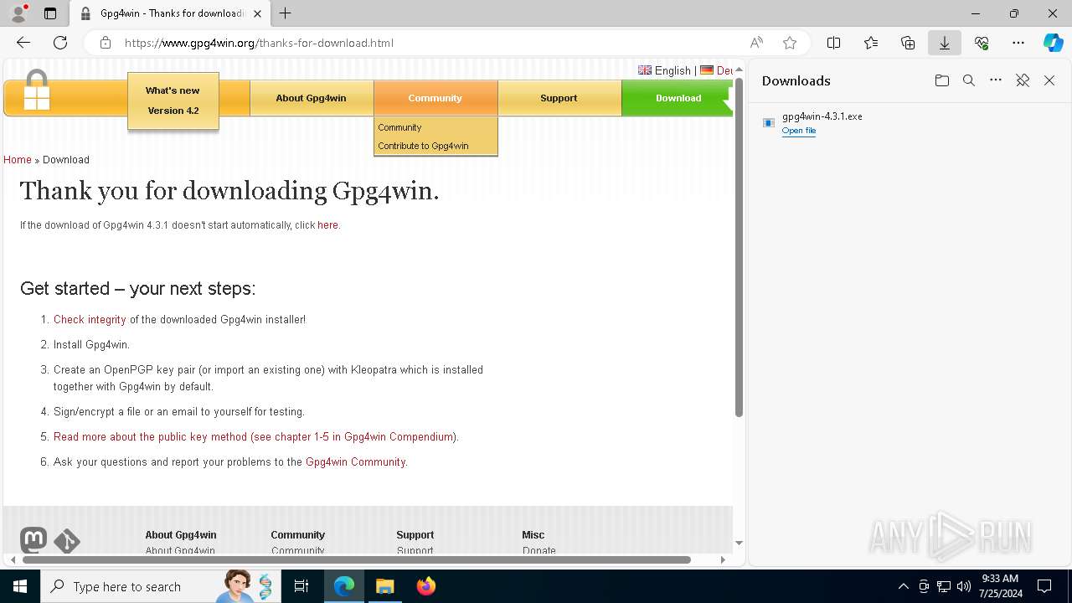Open the Support navigation tab
This screenshot has height=603, width=1072.
(x=559, y=98)
